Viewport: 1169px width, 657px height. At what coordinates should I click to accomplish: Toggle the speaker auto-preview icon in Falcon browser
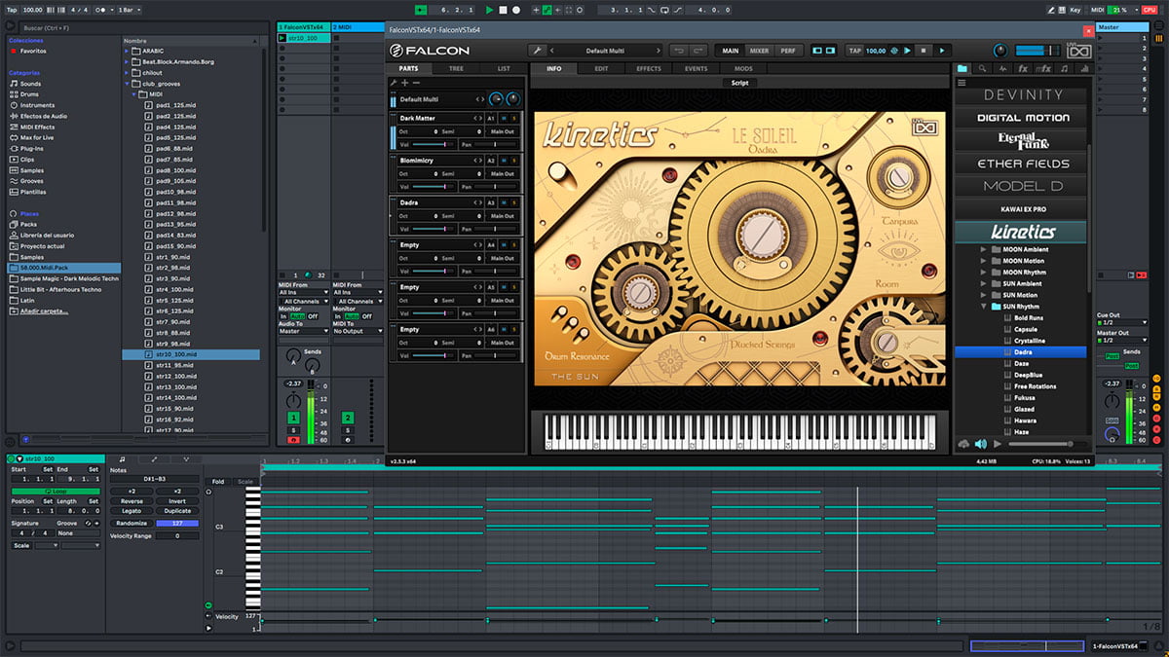pos(981,444)
